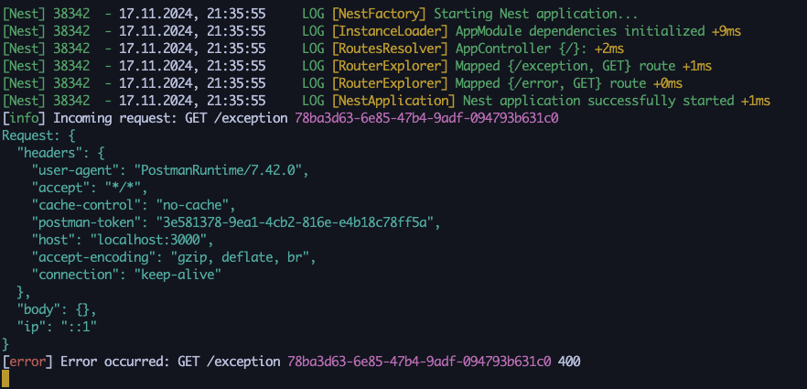Click the 400 status code
Screen dimensions: 807x389
[x=569, y=362]
